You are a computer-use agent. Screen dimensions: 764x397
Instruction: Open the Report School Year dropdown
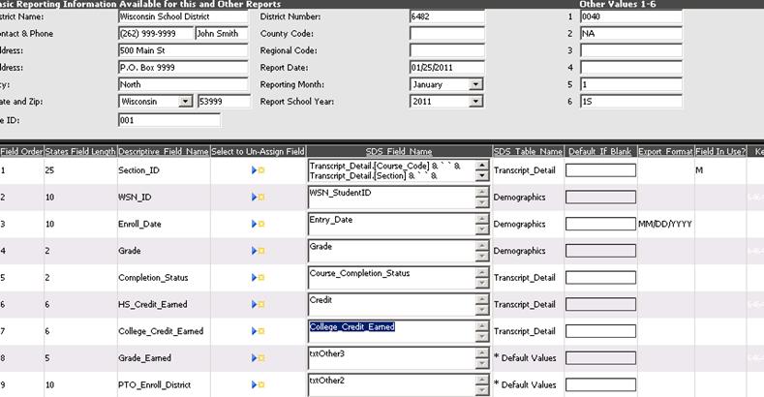[x=475, y=102]
